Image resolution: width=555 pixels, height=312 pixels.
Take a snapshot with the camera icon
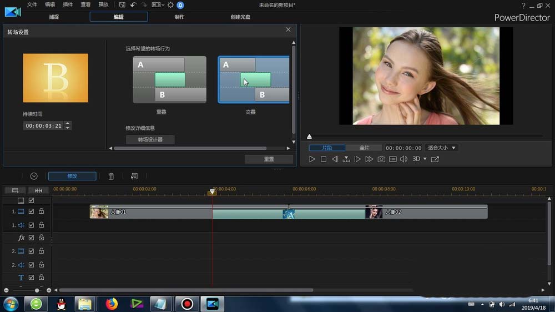click(381, 159)
